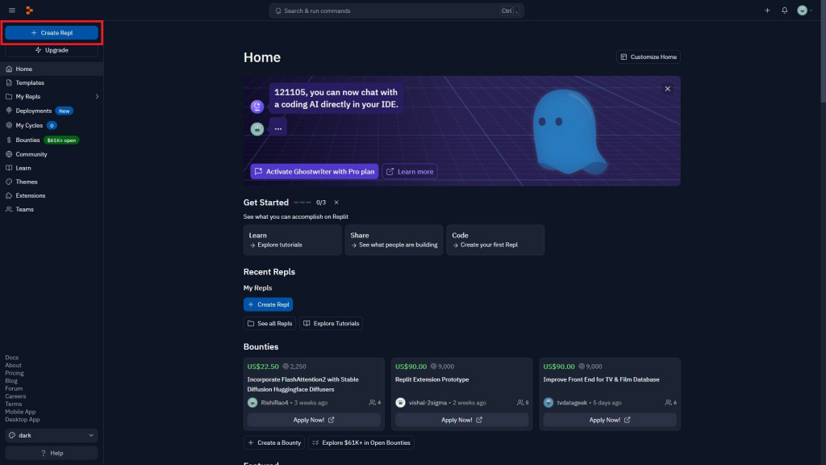Open the Code Create your first Repl card
The width and height of the screenshot is (826, 465).
coord(495,240)
